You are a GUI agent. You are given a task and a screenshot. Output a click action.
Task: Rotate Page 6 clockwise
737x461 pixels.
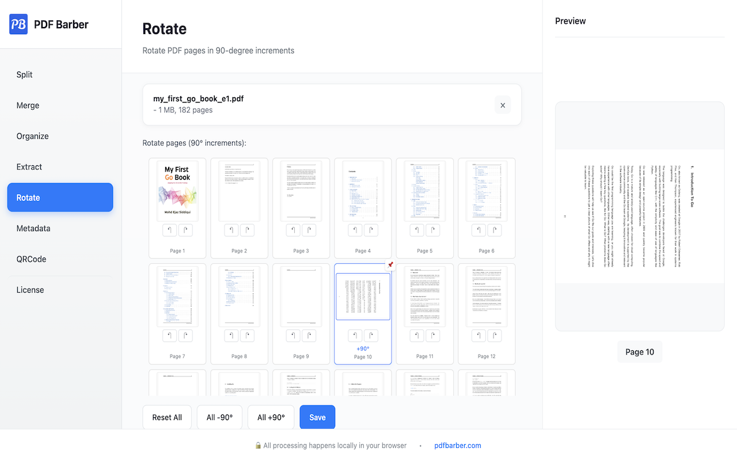click(x=495, y=231)
